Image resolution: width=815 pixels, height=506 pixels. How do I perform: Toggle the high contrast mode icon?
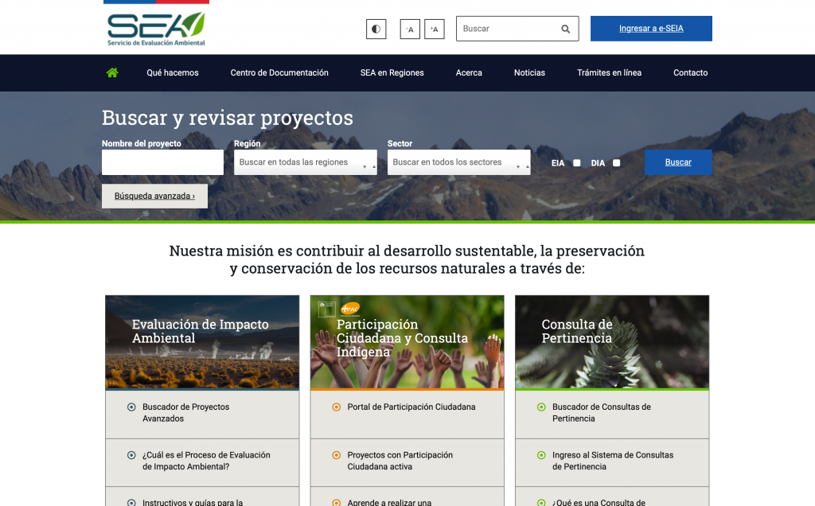pyautogui.click(x=376, y=29)
